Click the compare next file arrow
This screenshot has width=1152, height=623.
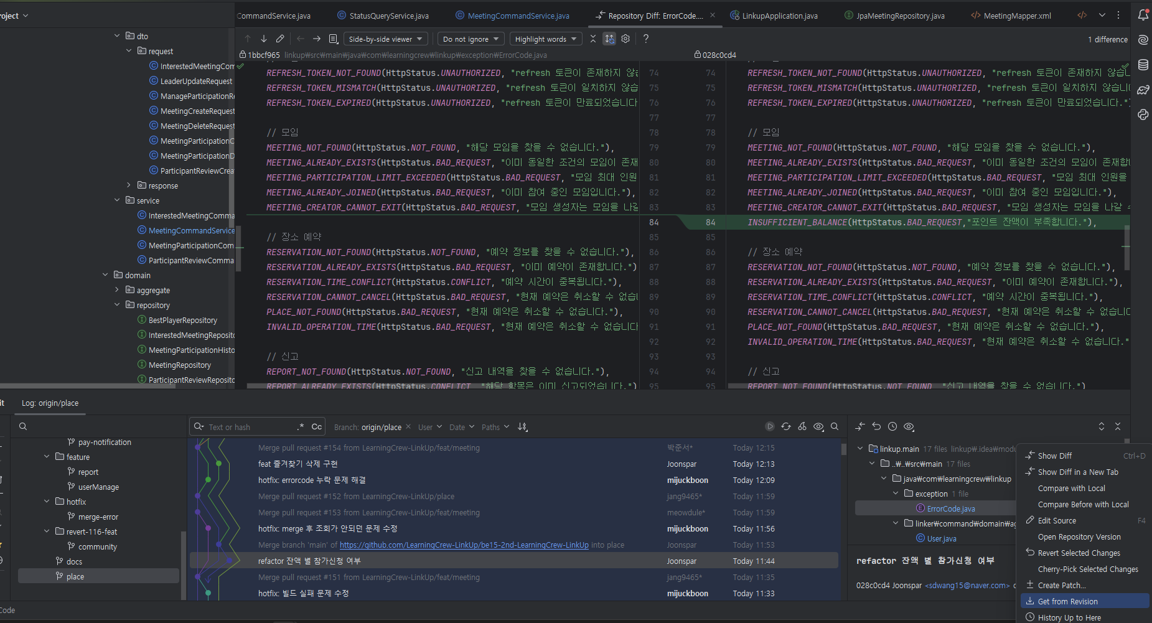[317, 39]
